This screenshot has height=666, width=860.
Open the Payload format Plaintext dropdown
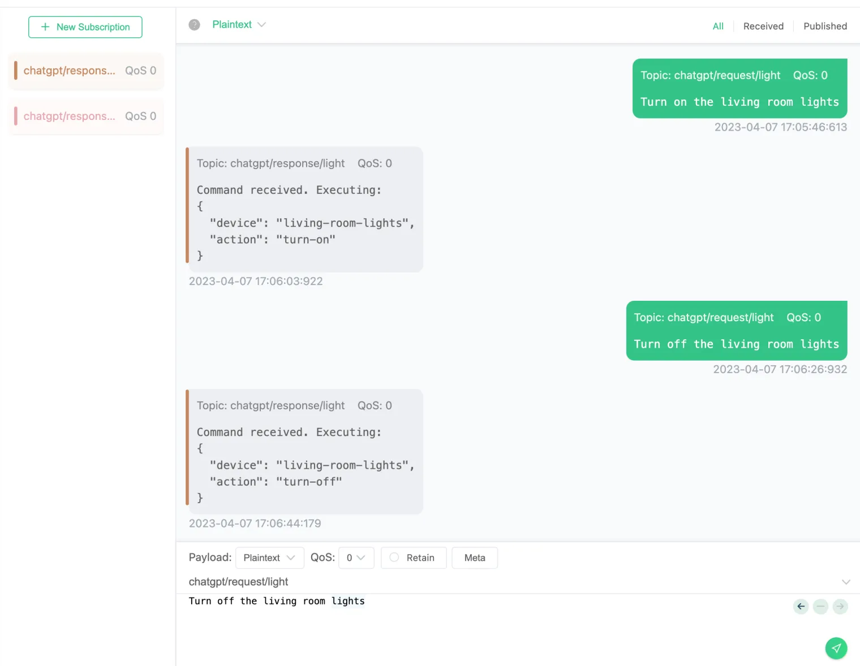tap(269, 557)
